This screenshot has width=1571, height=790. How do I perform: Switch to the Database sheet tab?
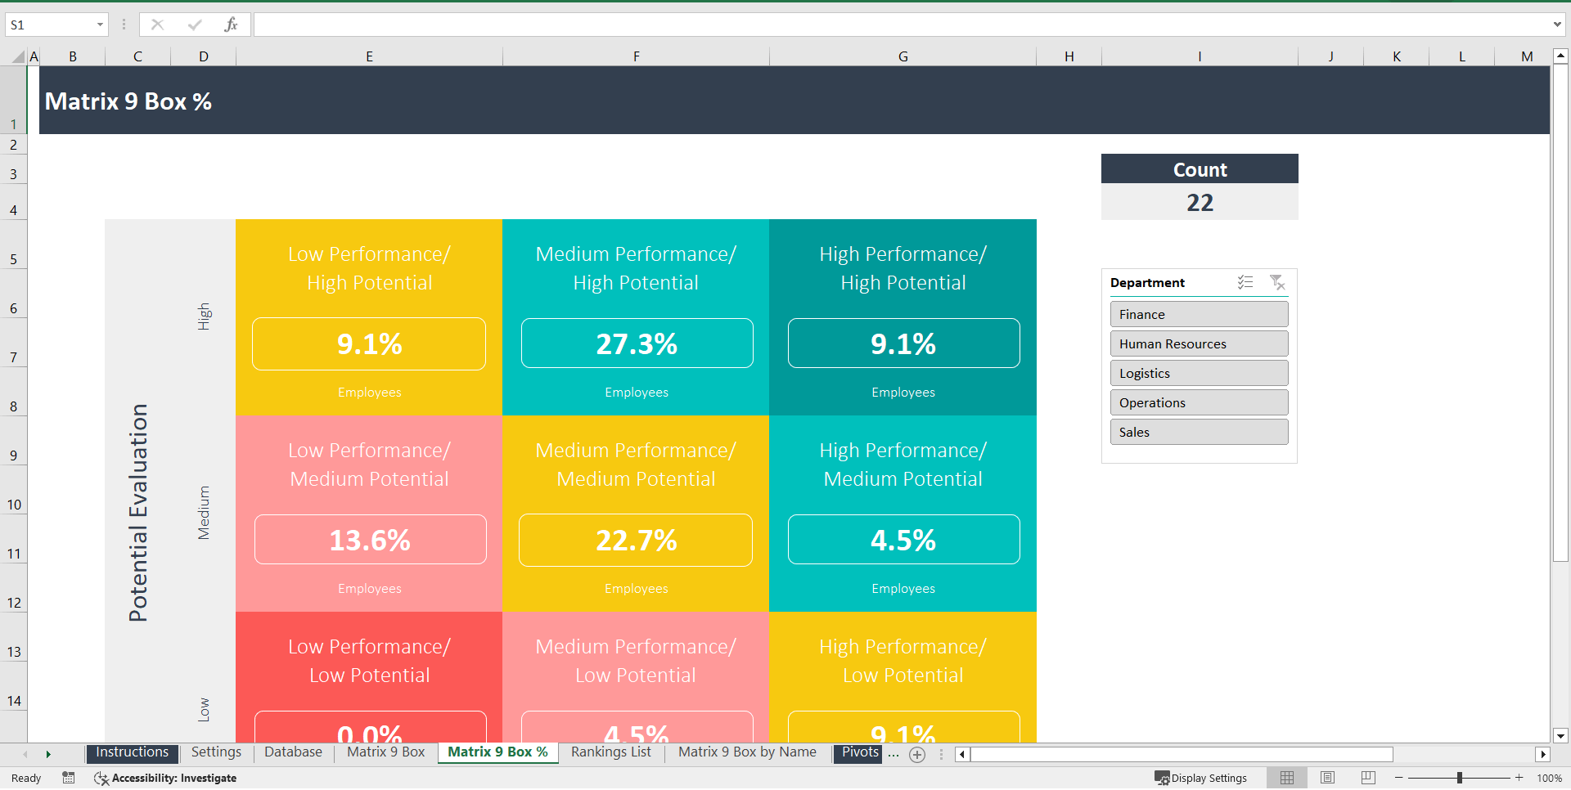(293, 752)
